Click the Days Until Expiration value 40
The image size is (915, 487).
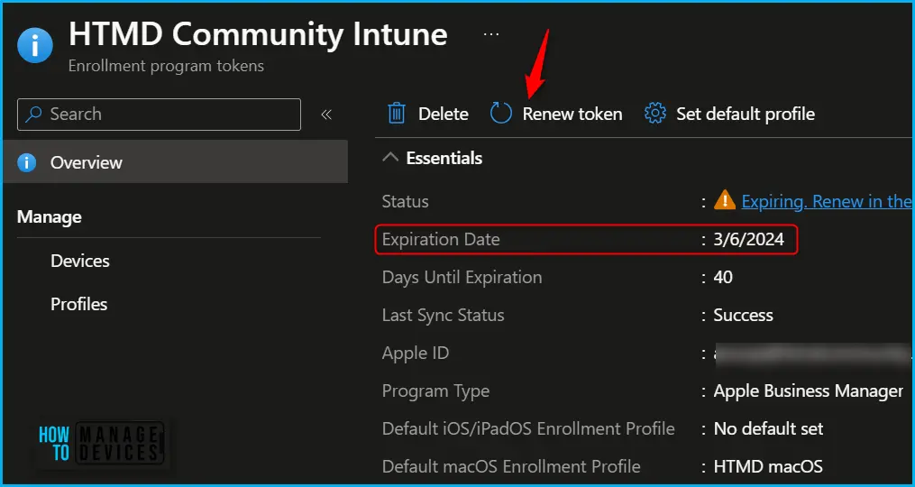(723, 277)
